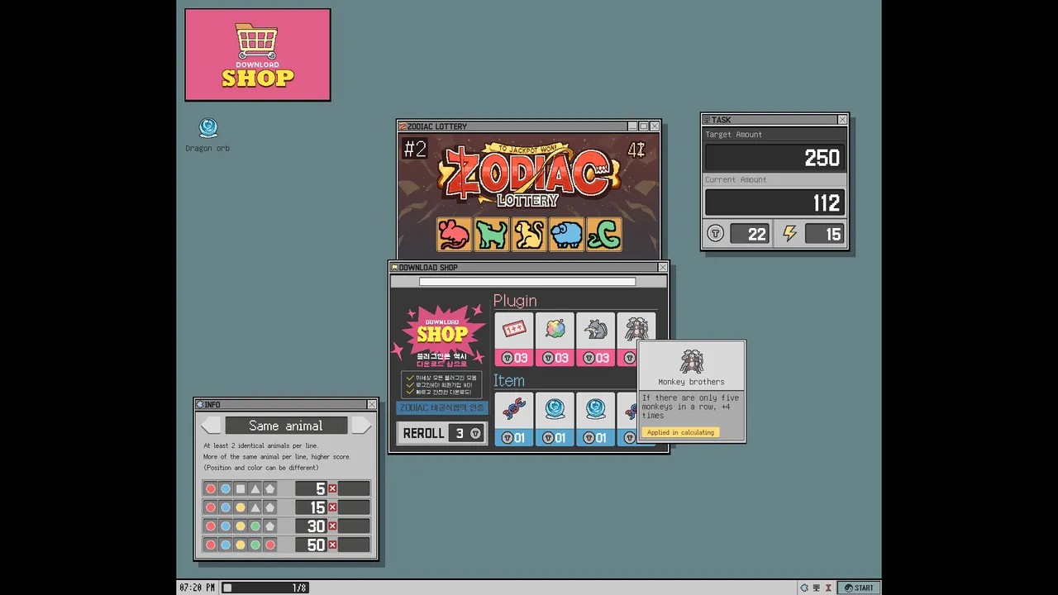Open the pink Download Shop banner

pos(258,55)
